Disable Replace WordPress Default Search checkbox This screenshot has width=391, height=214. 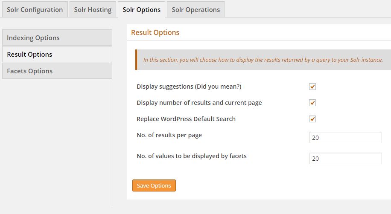[312, 119]
